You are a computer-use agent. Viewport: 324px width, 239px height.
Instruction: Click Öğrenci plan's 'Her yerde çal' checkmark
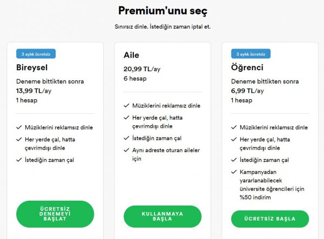(x=234, y=139)
